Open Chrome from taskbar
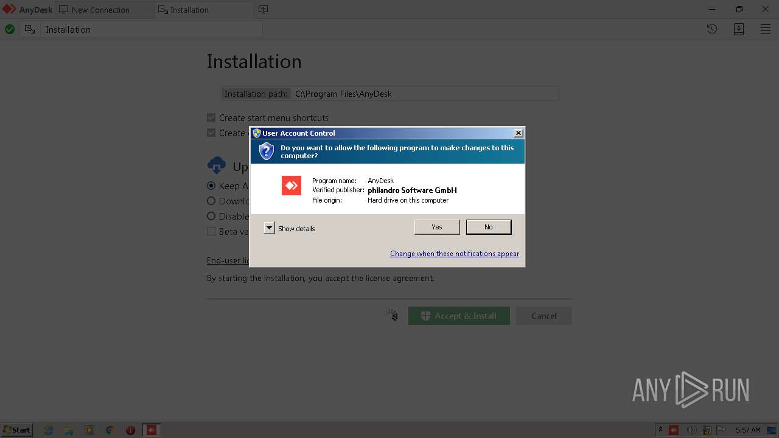The image size is (779, 438). [110, 430]
